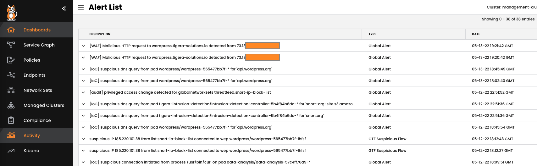Expand the audit privileged access change row
The height and width of the screenshot is (166, 537).
pos(83,92)
